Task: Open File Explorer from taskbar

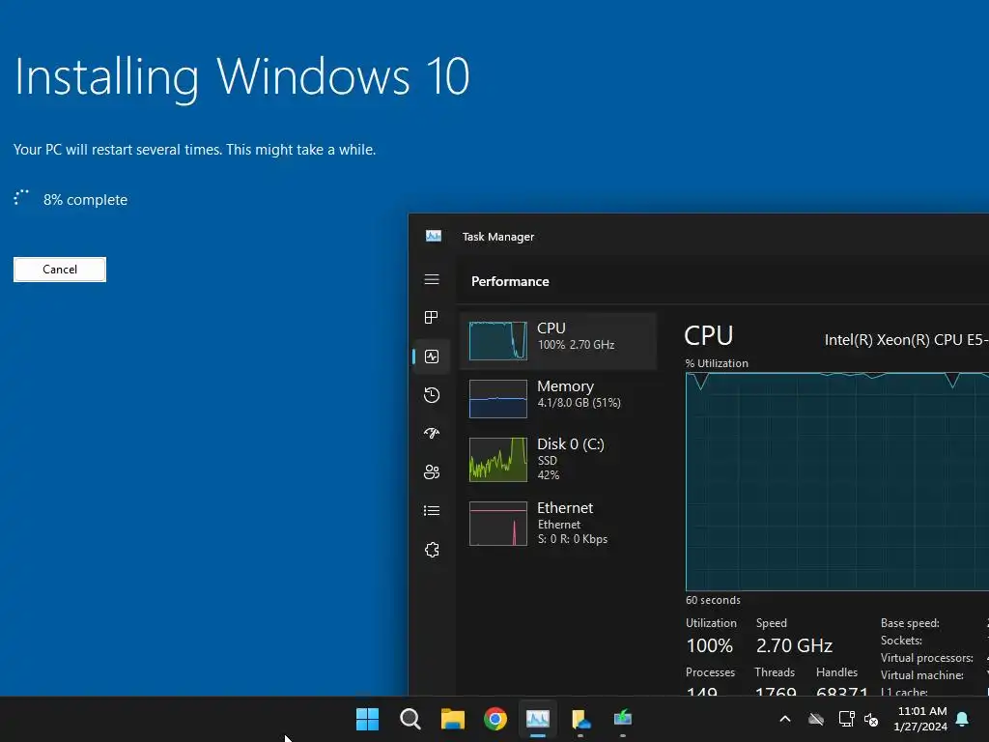Action: tap(453, 719)
